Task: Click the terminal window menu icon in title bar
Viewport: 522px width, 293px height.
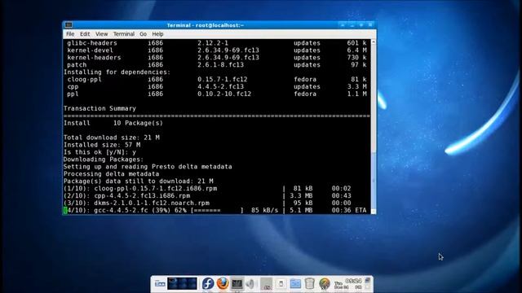Action: [x=69, y=25]
